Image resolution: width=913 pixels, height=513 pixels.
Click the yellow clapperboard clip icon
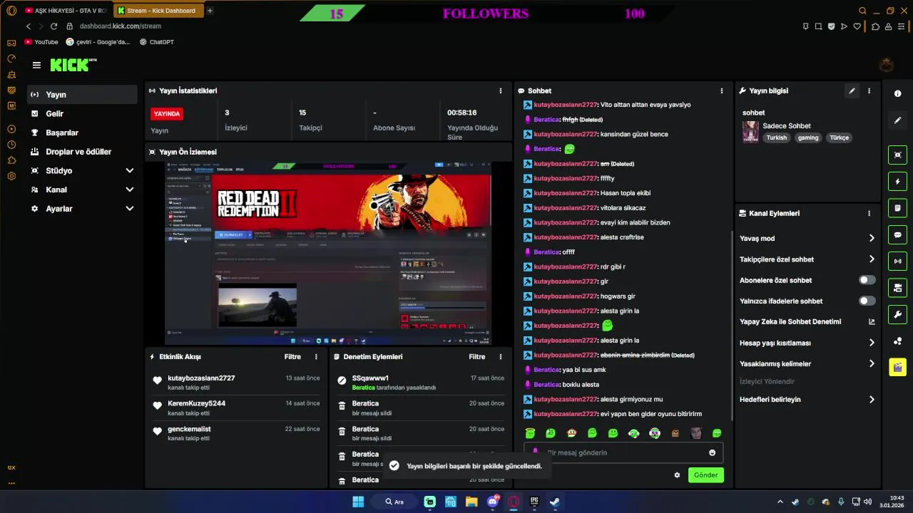tap(897, 368)
